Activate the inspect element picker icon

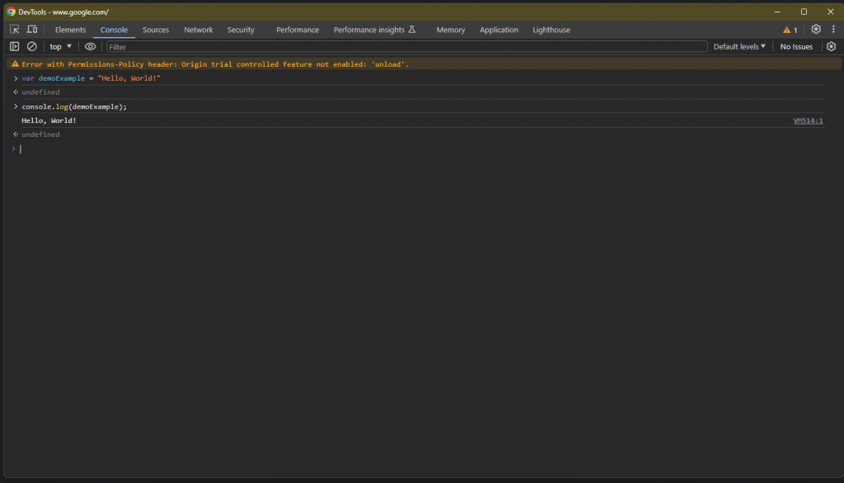coord(15,30)
